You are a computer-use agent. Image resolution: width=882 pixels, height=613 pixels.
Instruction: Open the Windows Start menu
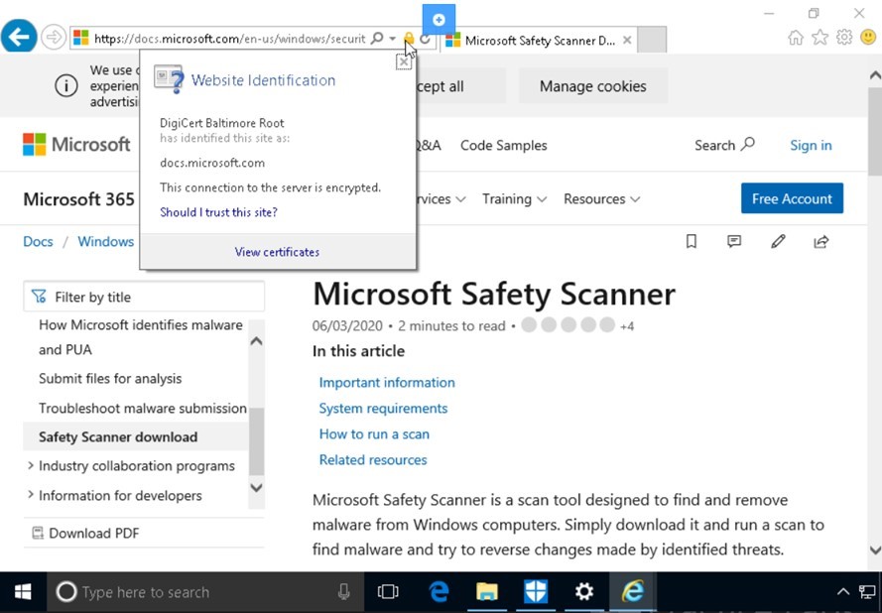(23, 591)
